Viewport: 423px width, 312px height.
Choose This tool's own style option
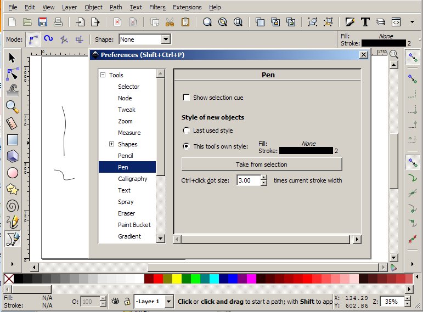pyautogui.click(x=186, y=146)
